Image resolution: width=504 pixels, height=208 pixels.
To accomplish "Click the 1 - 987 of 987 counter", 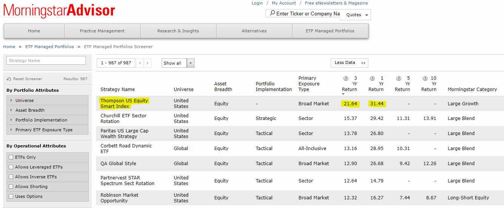I will [x=116, y=63].
